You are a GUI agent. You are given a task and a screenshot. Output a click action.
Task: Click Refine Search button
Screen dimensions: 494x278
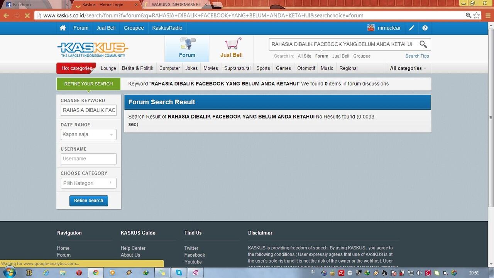click(88, 200)
